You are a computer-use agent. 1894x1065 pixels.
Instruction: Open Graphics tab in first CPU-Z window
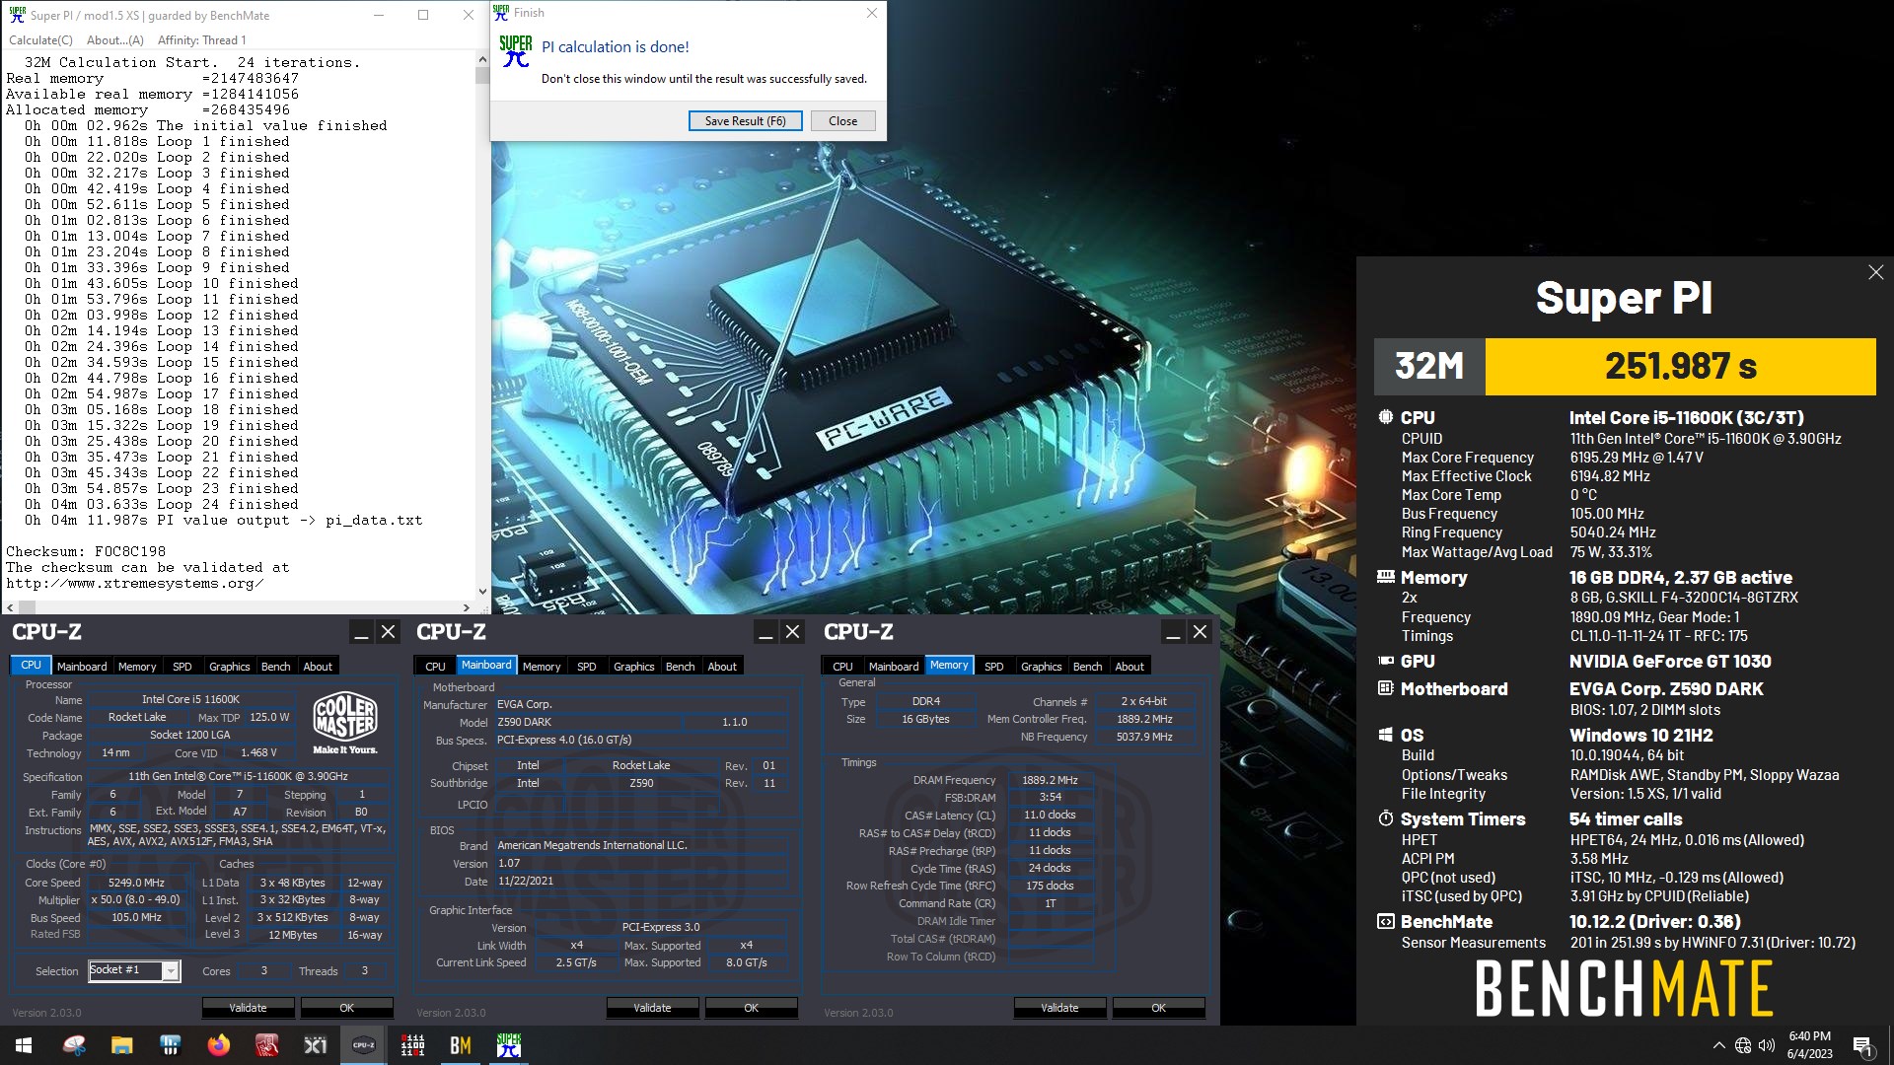point(230,667)
